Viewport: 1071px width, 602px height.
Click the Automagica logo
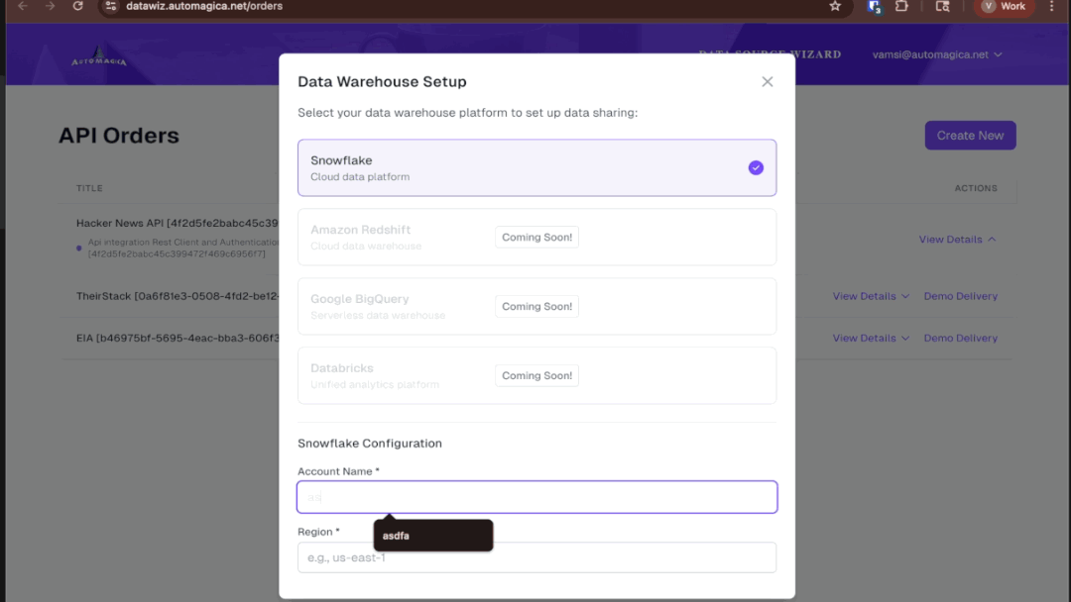[98, 57]
